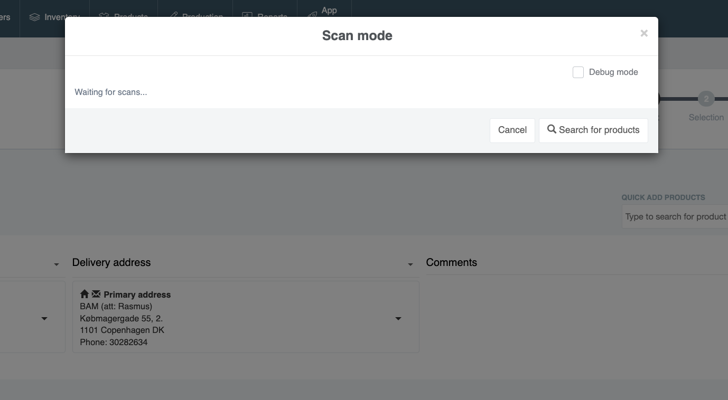Click the Waiting for scans... message
Viewport: 728px width, 400px height.
111,92
